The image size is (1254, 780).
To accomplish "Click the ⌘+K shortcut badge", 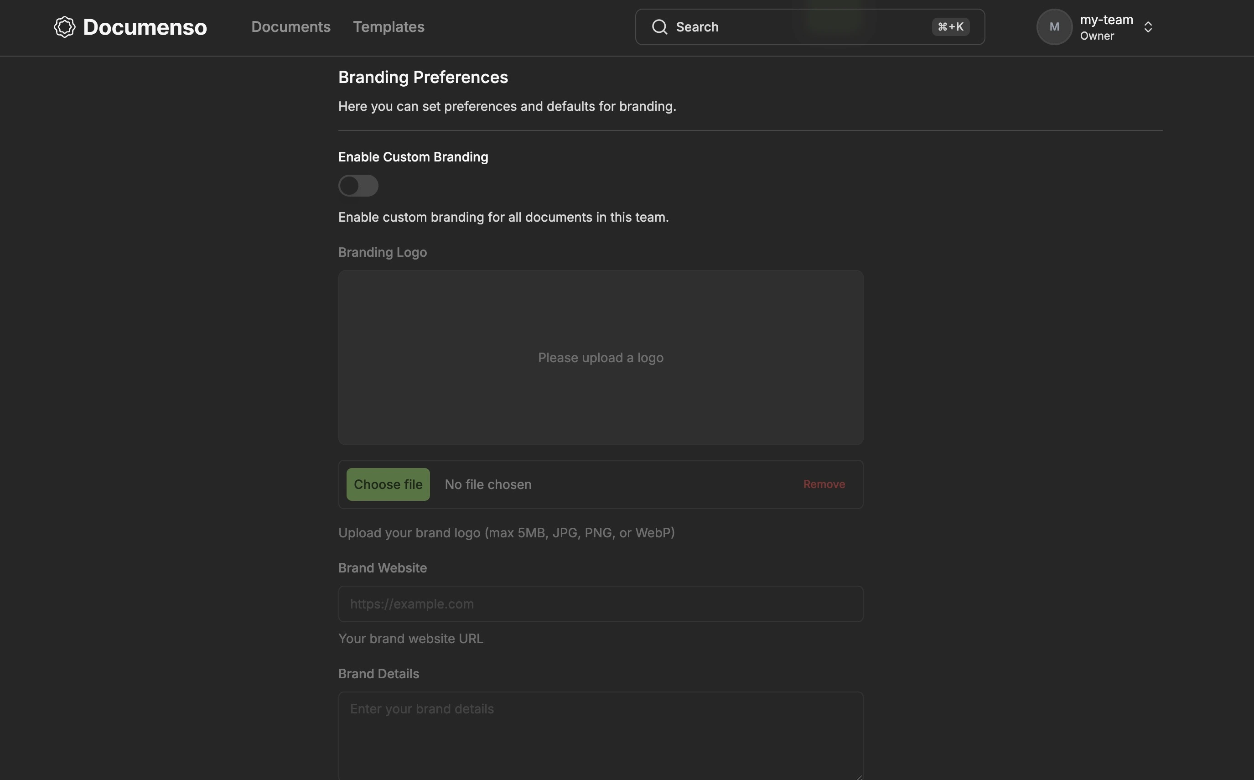I will [x=950, y=27].
